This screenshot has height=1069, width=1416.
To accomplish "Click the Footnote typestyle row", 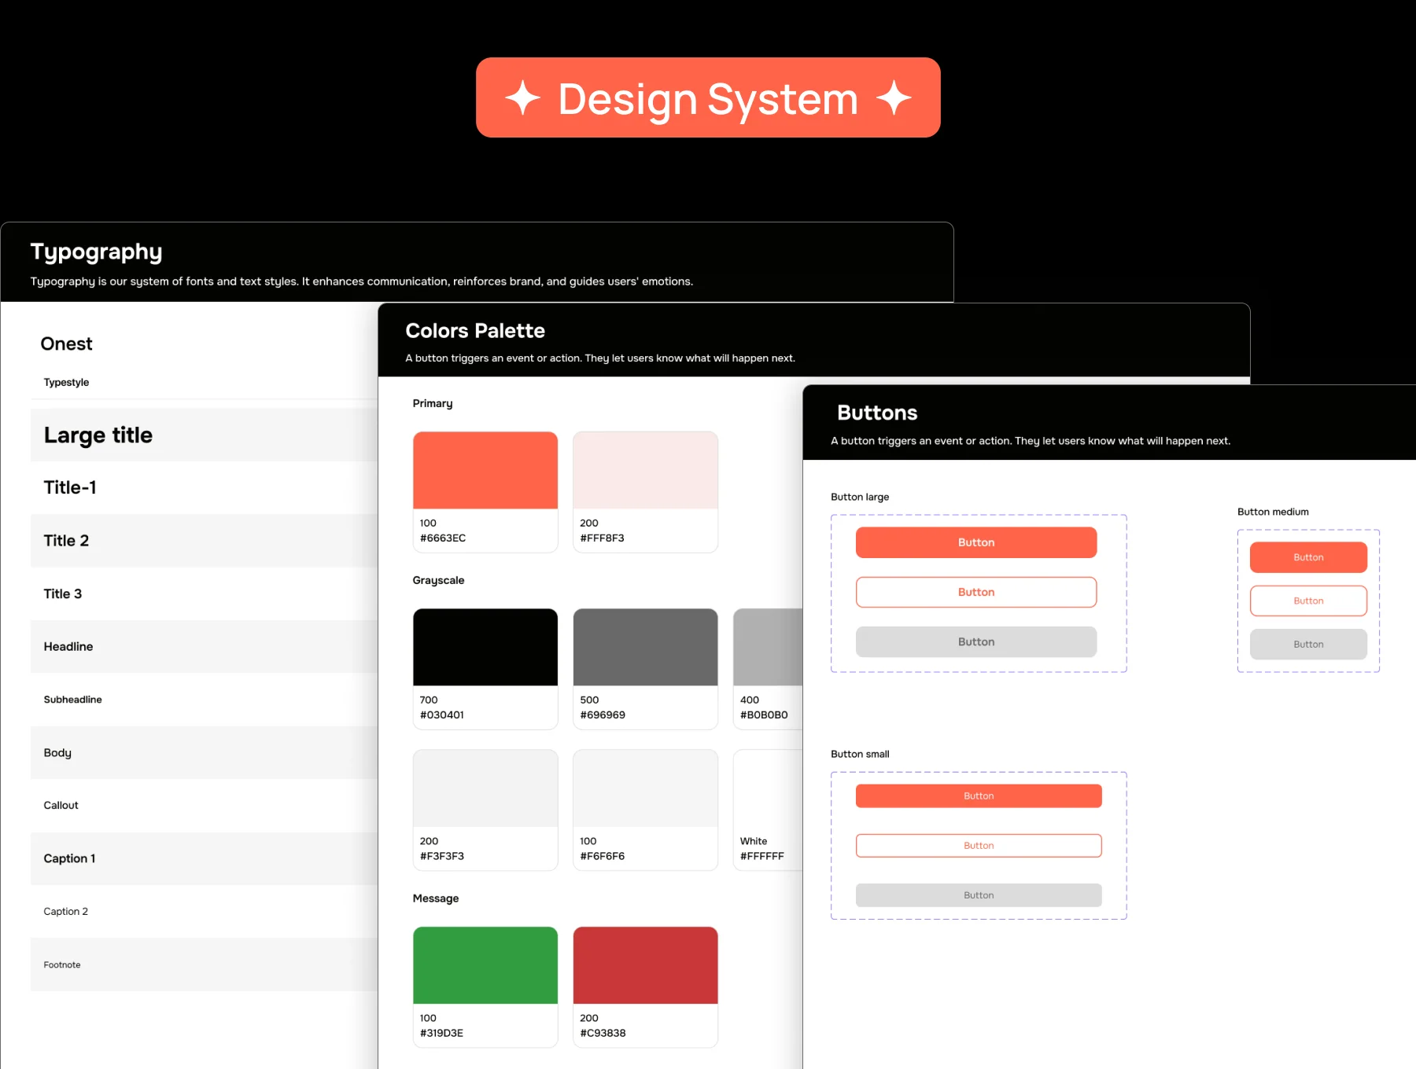I will tap(205, 964).
